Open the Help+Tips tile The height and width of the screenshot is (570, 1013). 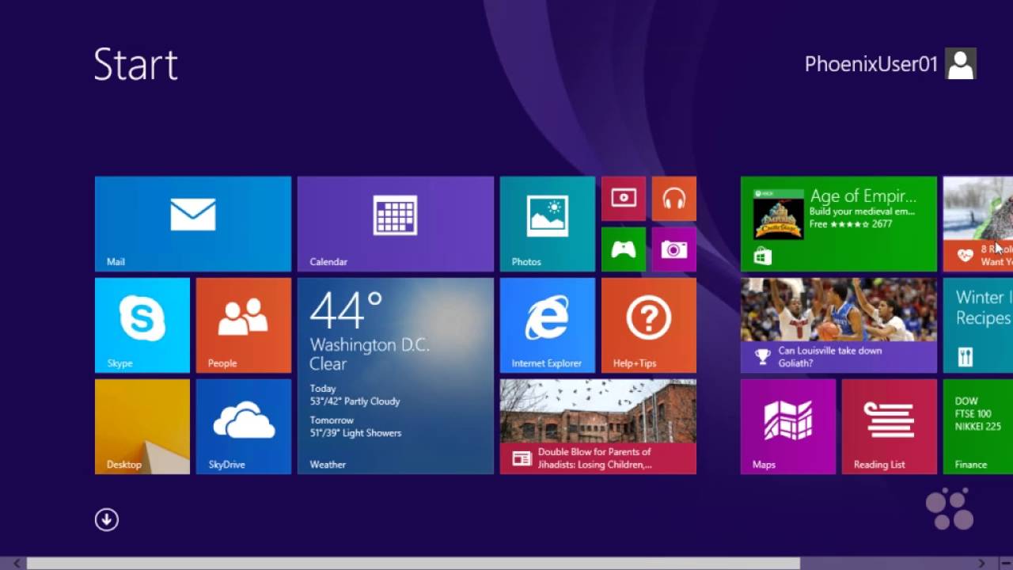[649, 325]
